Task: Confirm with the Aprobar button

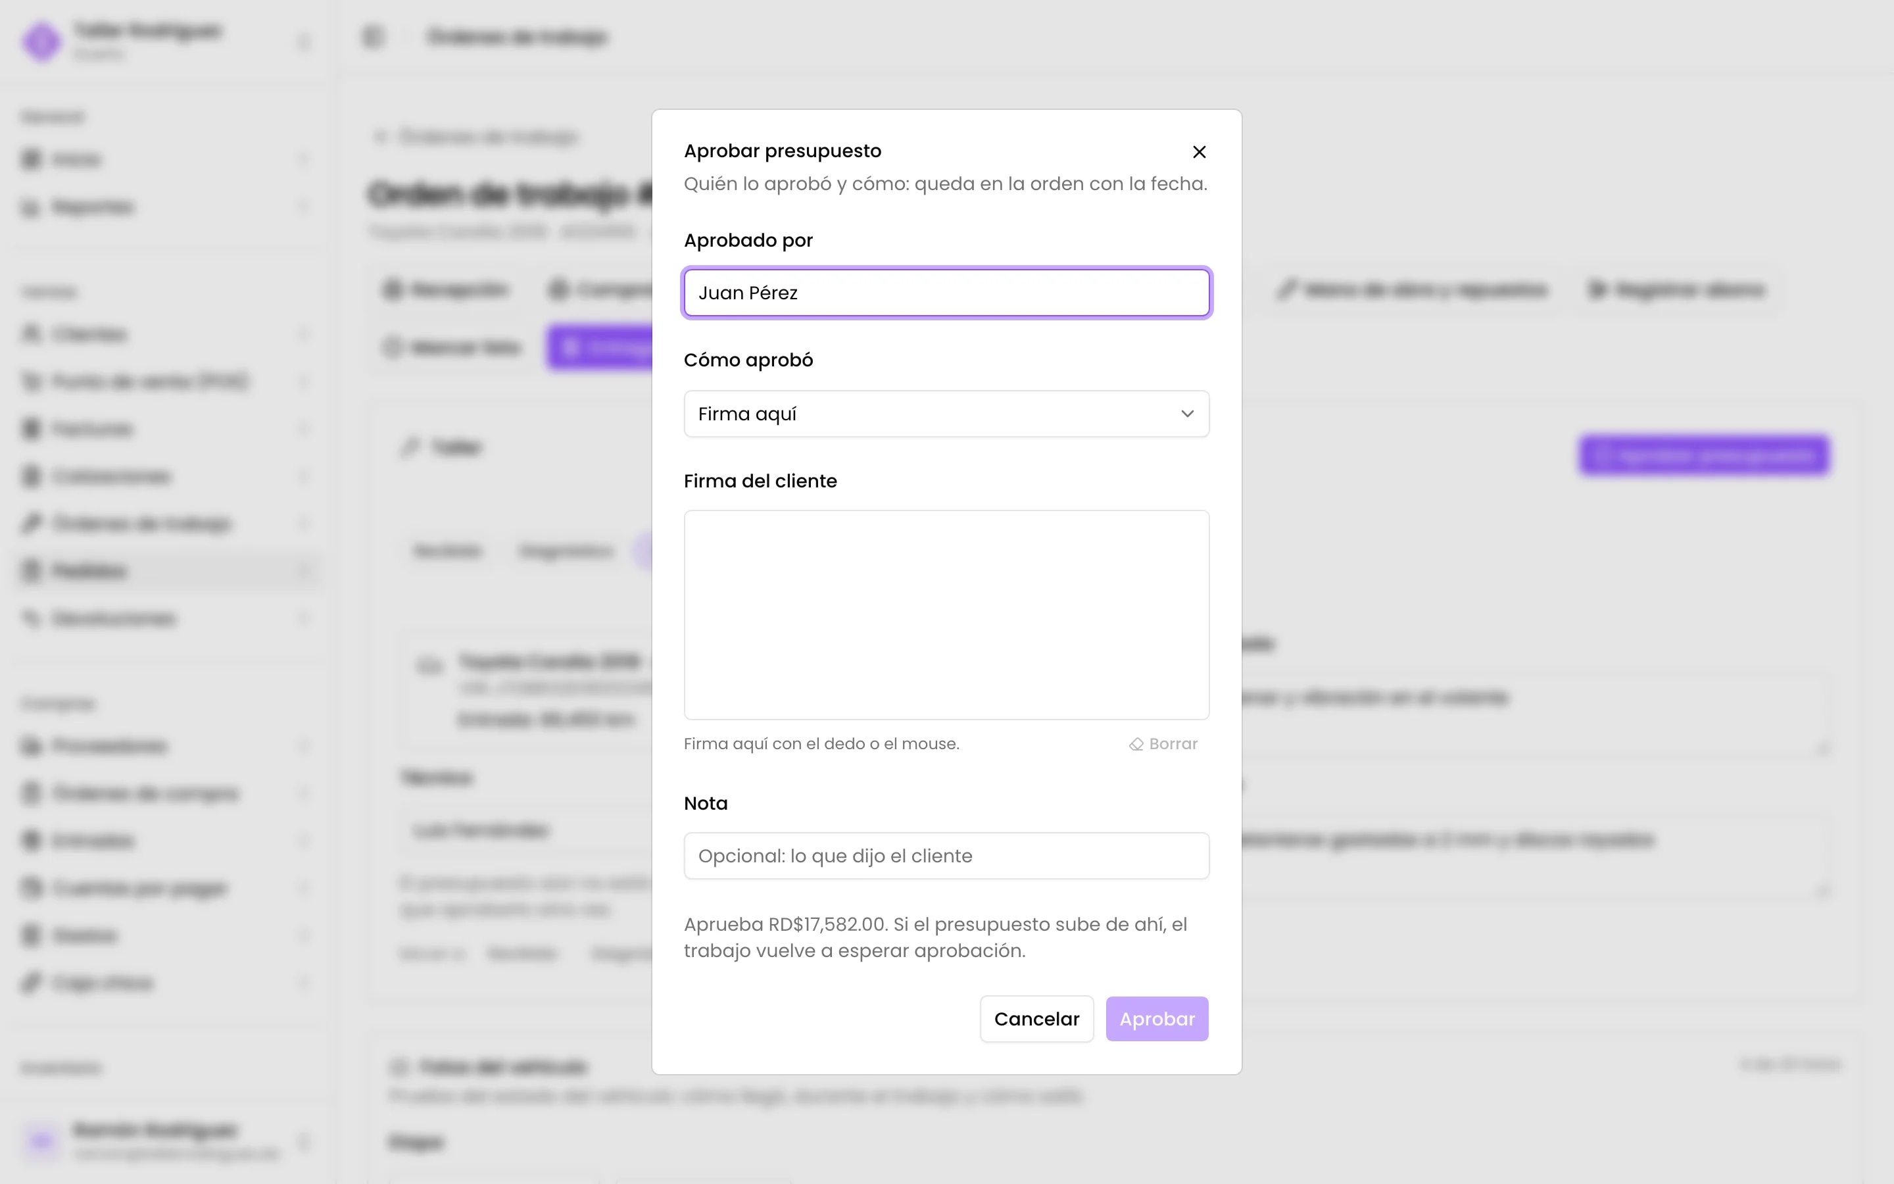Action: pos(1157,1019)
